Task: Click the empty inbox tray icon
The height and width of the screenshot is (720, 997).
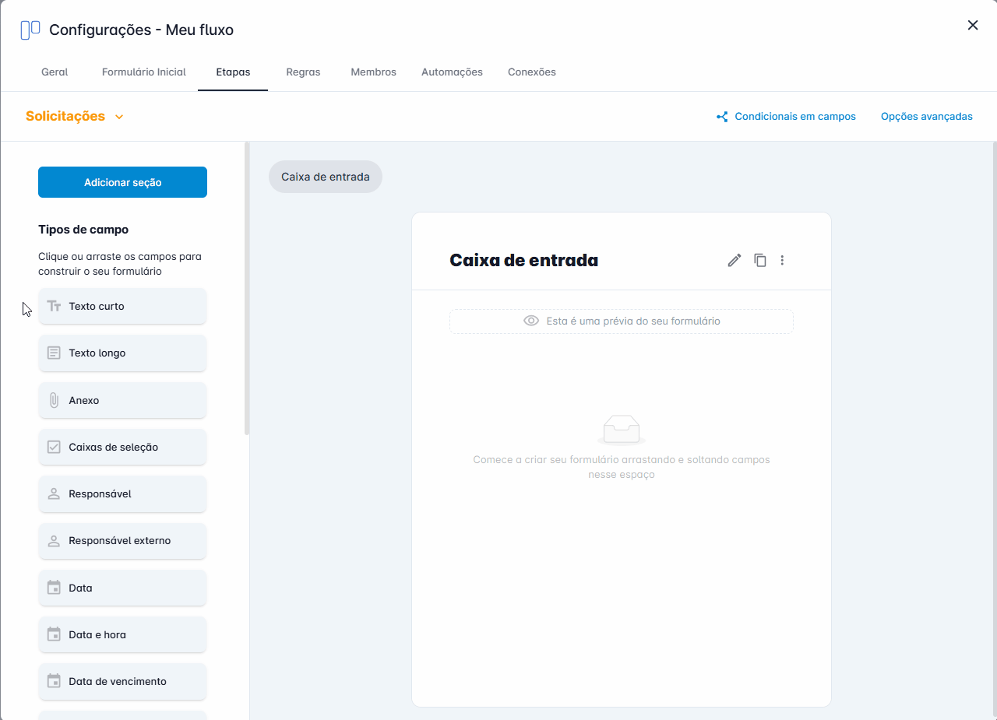Action: click(622, 430)
